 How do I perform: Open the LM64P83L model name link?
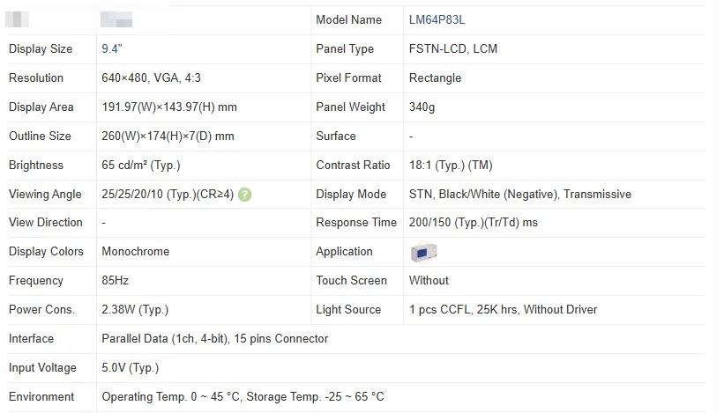coord(437,20)
